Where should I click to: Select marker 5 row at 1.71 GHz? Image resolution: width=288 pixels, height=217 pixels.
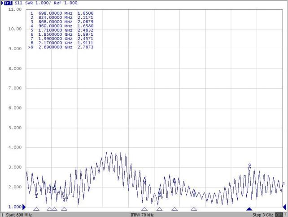[62, 30]
